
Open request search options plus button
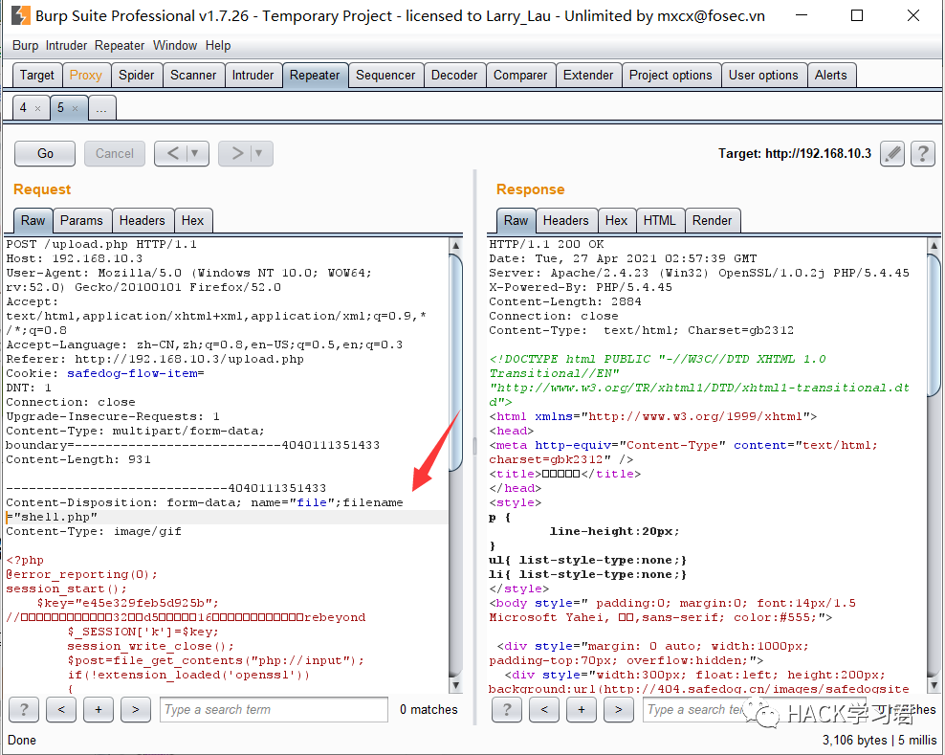pyautogui.click(x=99, y=709)
